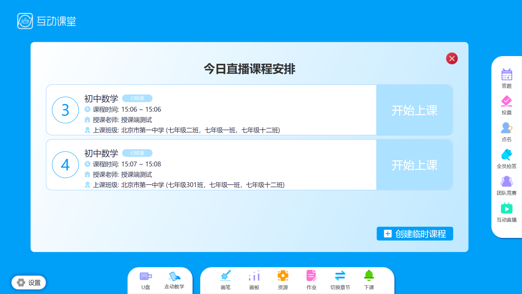
Task: Click the circled number 4 badge
Action: pos(65,165)
